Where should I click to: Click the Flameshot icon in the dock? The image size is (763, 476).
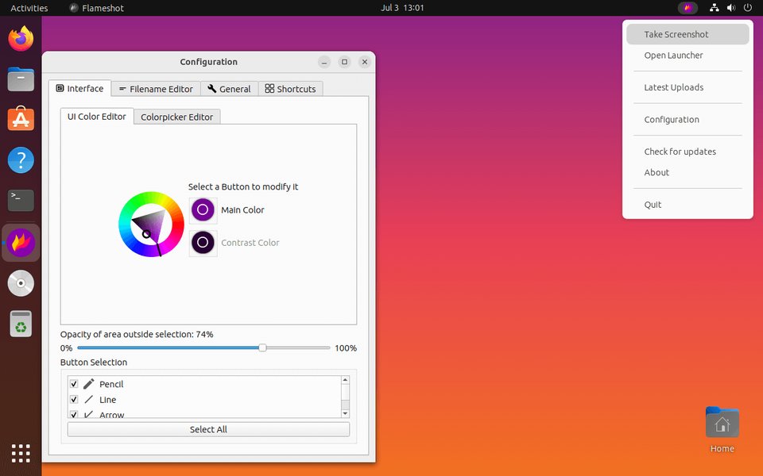(21, 243)
